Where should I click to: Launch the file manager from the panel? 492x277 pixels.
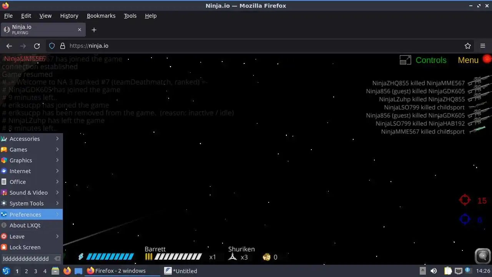[x=55, y=271]
